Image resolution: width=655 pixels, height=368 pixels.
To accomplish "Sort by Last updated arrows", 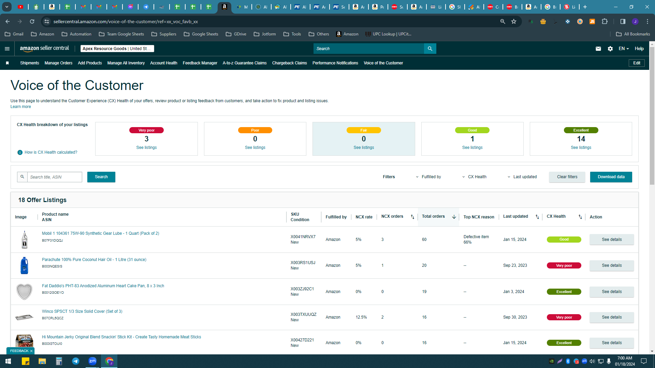I will click(537, 217).
